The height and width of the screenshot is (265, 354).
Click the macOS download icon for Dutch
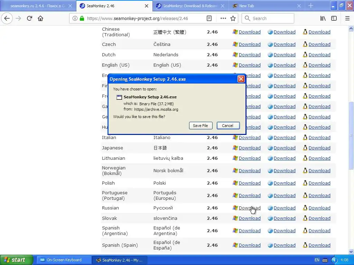click(x=270, y=55)
